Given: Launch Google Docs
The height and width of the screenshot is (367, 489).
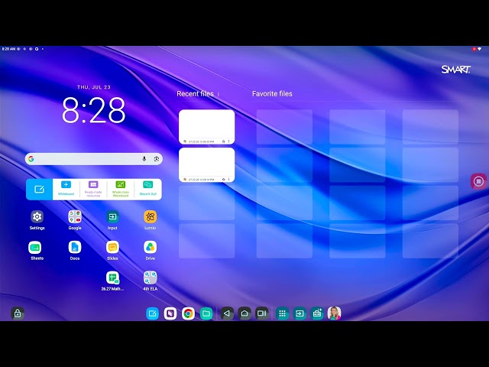Looking at the screenshot, I should 75,248.
